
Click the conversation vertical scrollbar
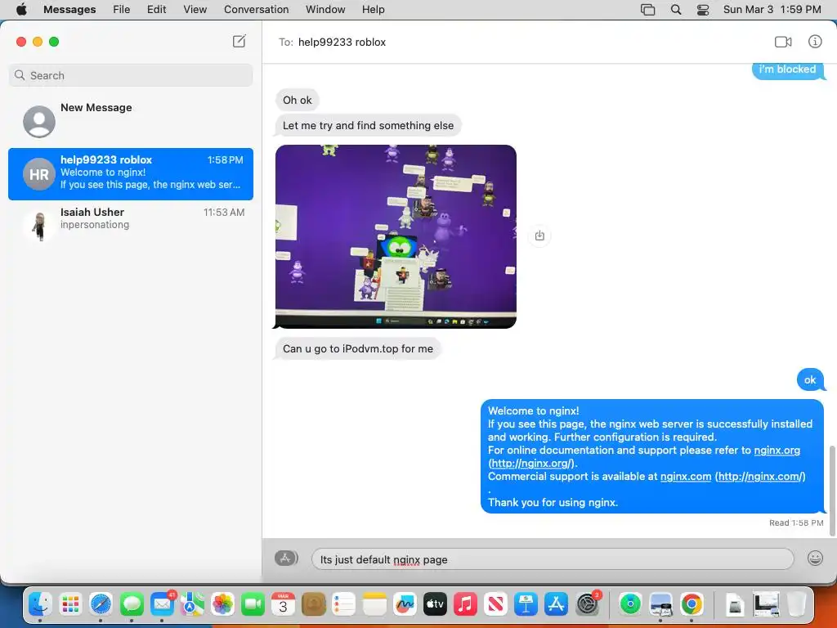point(831,491)
